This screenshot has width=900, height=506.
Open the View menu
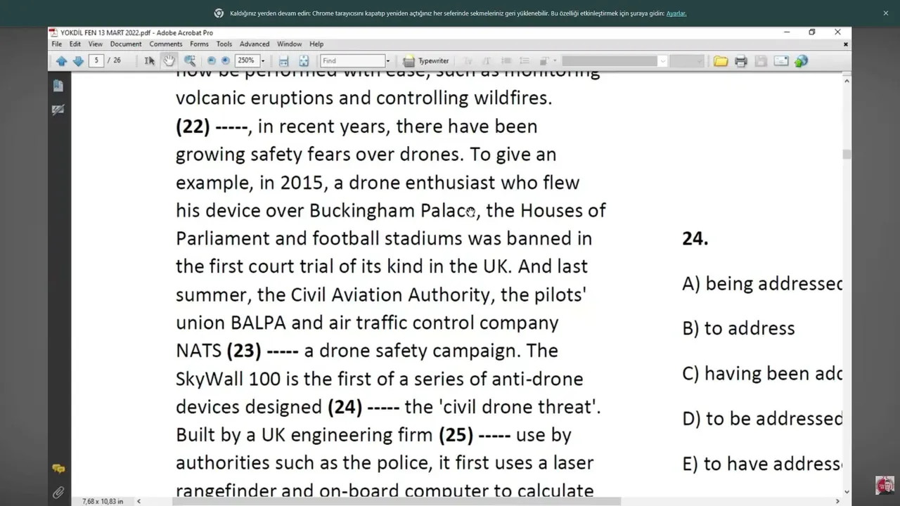click(x=96, y=44)
